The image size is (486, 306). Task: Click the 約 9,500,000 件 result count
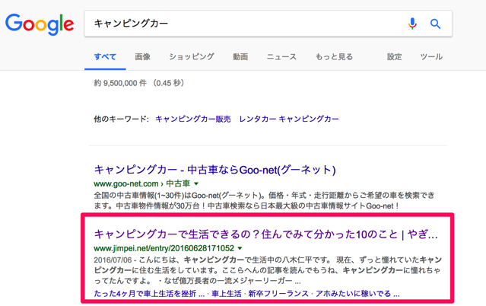120,83
